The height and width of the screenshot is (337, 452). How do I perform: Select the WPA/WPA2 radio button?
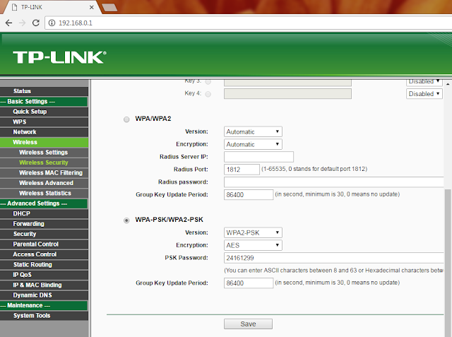coord(126,119)
